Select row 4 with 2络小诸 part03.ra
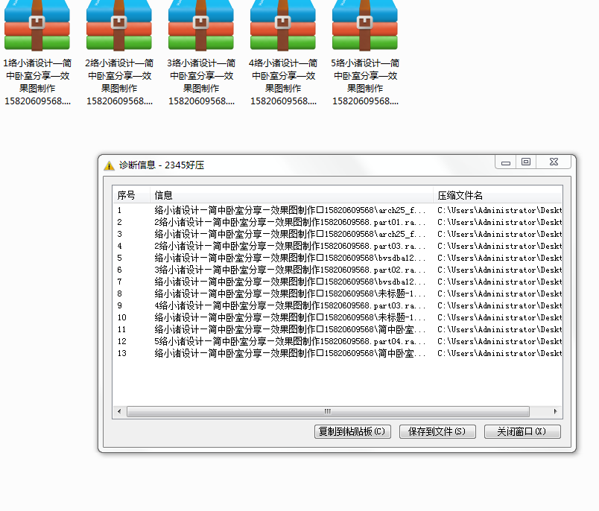599x511 pixels. (x=337, y=246)
